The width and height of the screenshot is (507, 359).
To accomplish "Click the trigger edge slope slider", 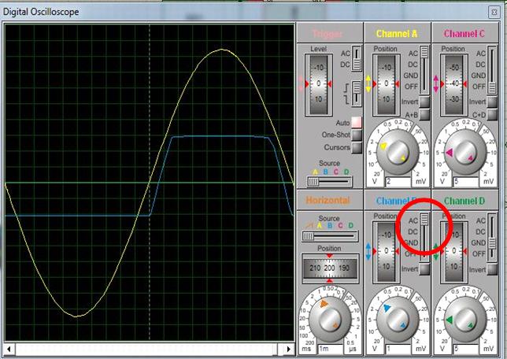I will pos(357,93).
